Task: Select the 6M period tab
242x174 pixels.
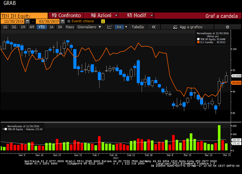Action: click(x=32, y=27)
